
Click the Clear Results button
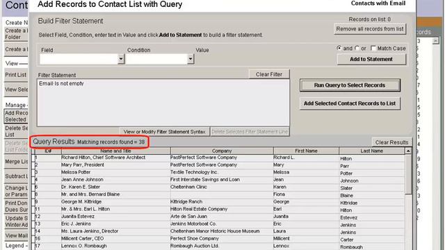point(391,142)
